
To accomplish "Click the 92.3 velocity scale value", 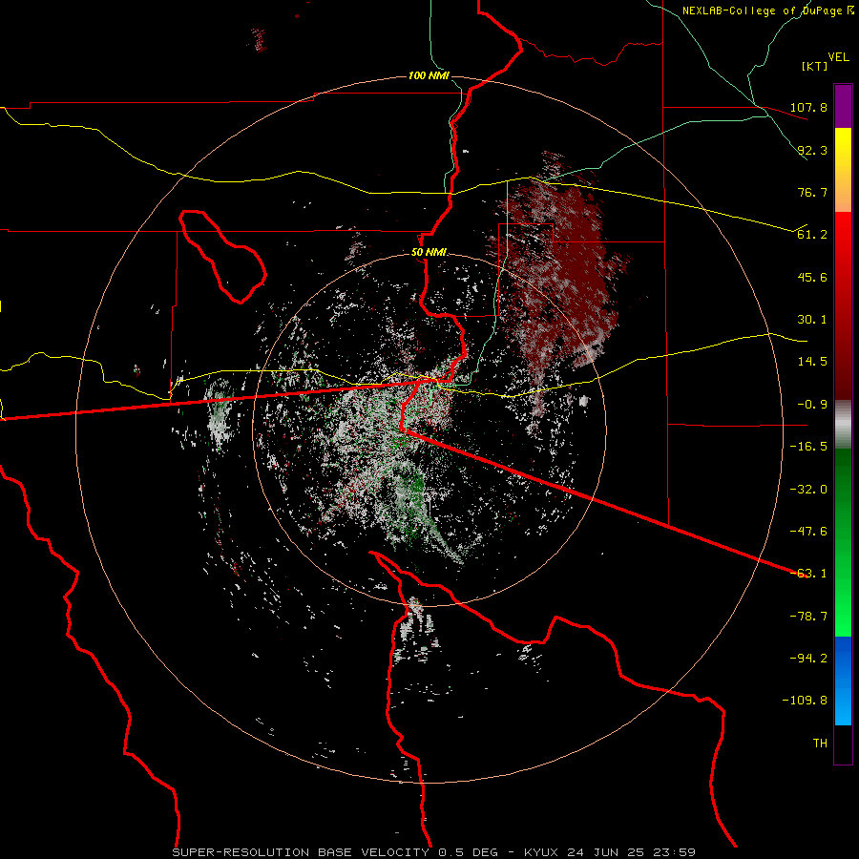I will (812, 150).
